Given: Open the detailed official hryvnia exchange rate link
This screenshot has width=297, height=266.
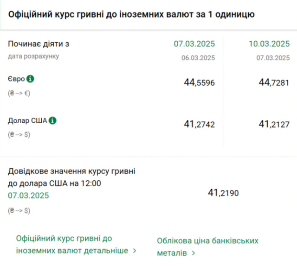Looking at the screenshot, I should tap(72, 244).
